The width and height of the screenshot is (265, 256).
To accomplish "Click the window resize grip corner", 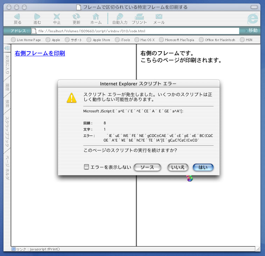I will 258,249.
